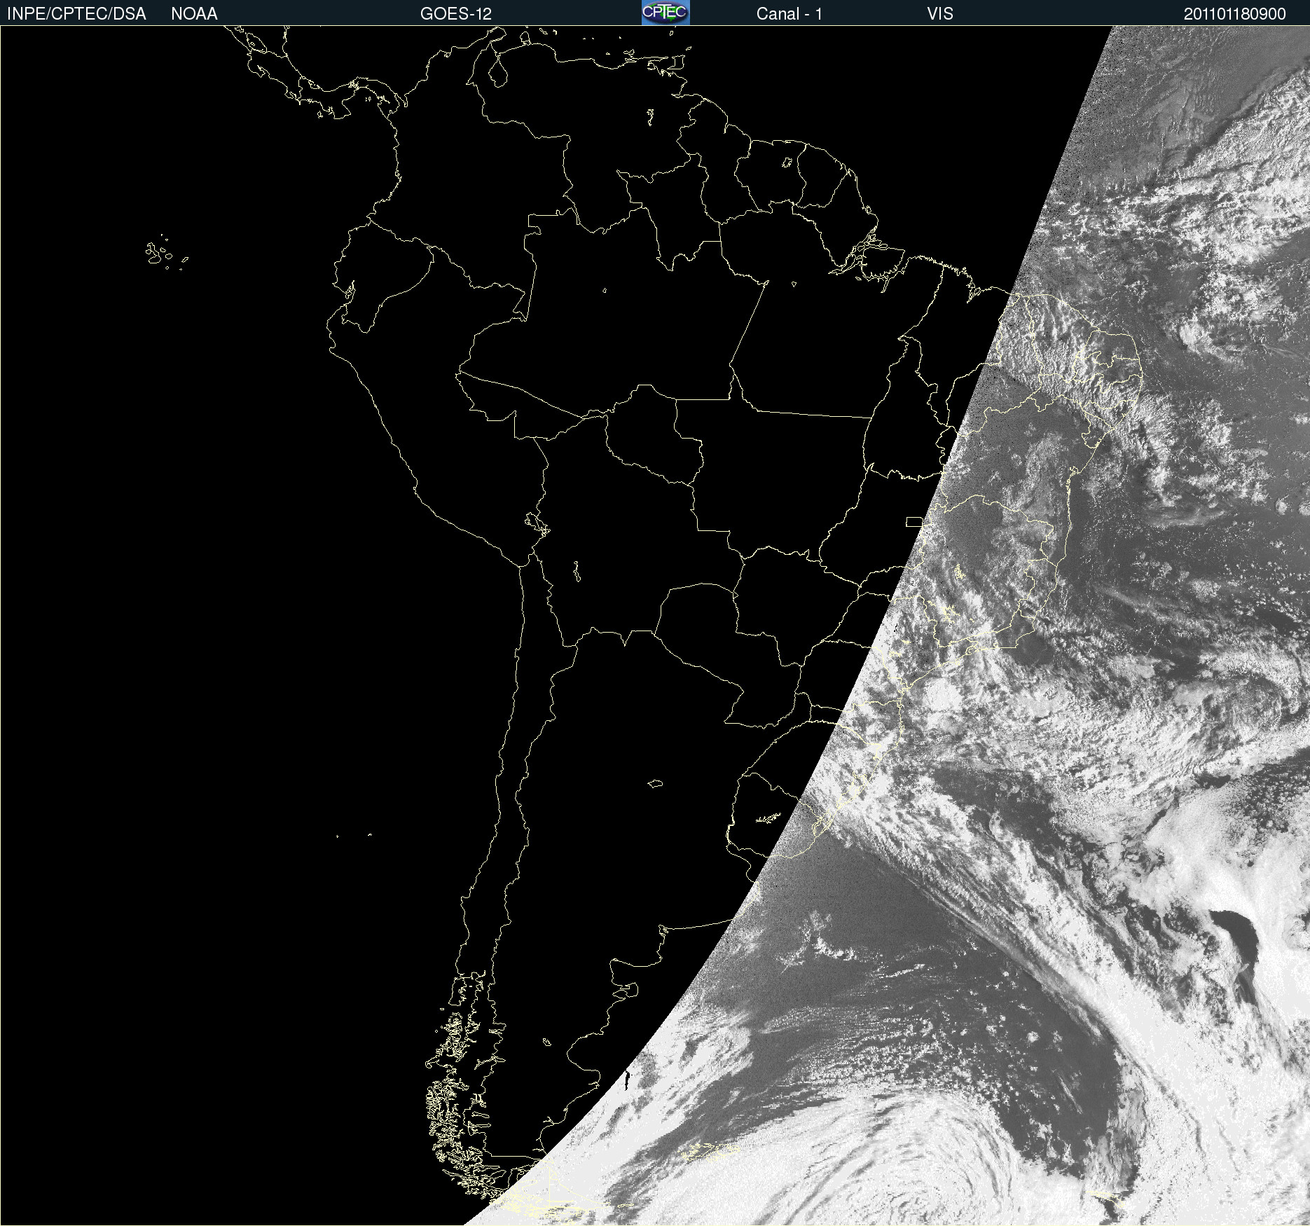Select the GOES-12 satellite label
1310x1226 pixels.
[456, 14]
